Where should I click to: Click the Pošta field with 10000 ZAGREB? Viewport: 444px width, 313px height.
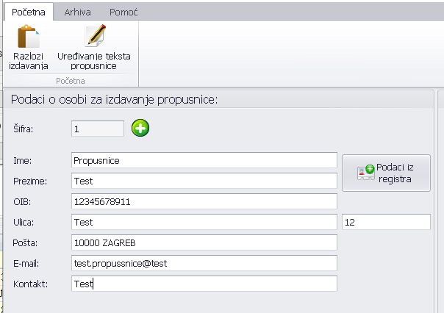(204, 242)
